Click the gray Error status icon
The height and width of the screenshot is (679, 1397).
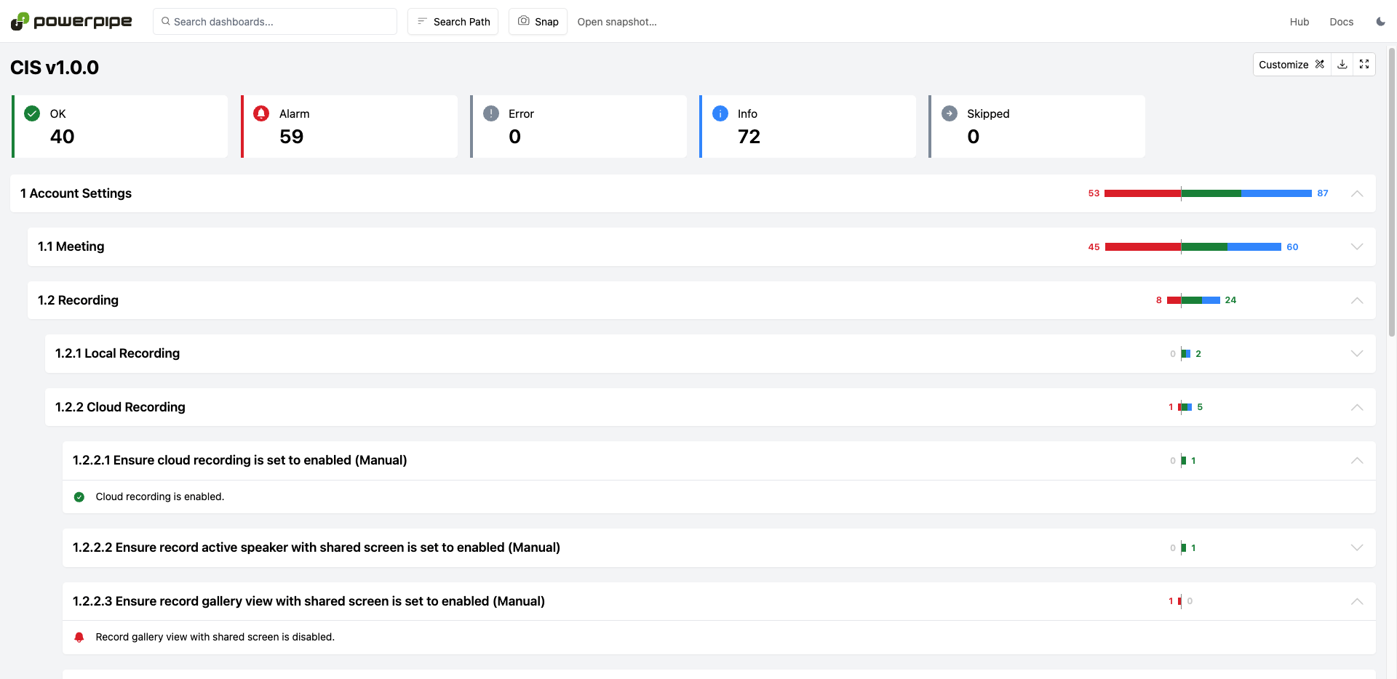click(x=491, y=113)
